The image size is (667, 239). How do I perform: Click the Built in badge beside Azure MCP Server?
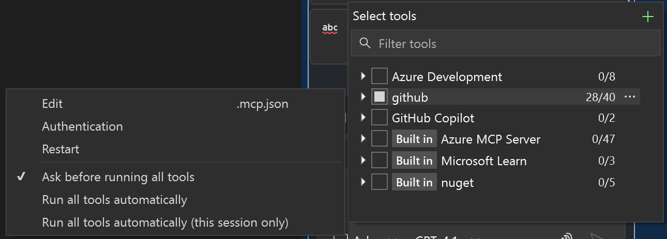click(x=414, y=139)
